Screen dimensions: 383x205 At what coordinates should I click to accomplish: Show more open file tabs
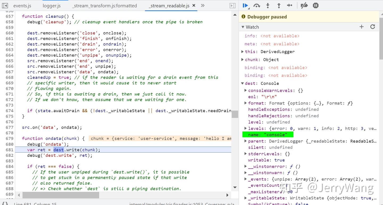tap(203, 6)
